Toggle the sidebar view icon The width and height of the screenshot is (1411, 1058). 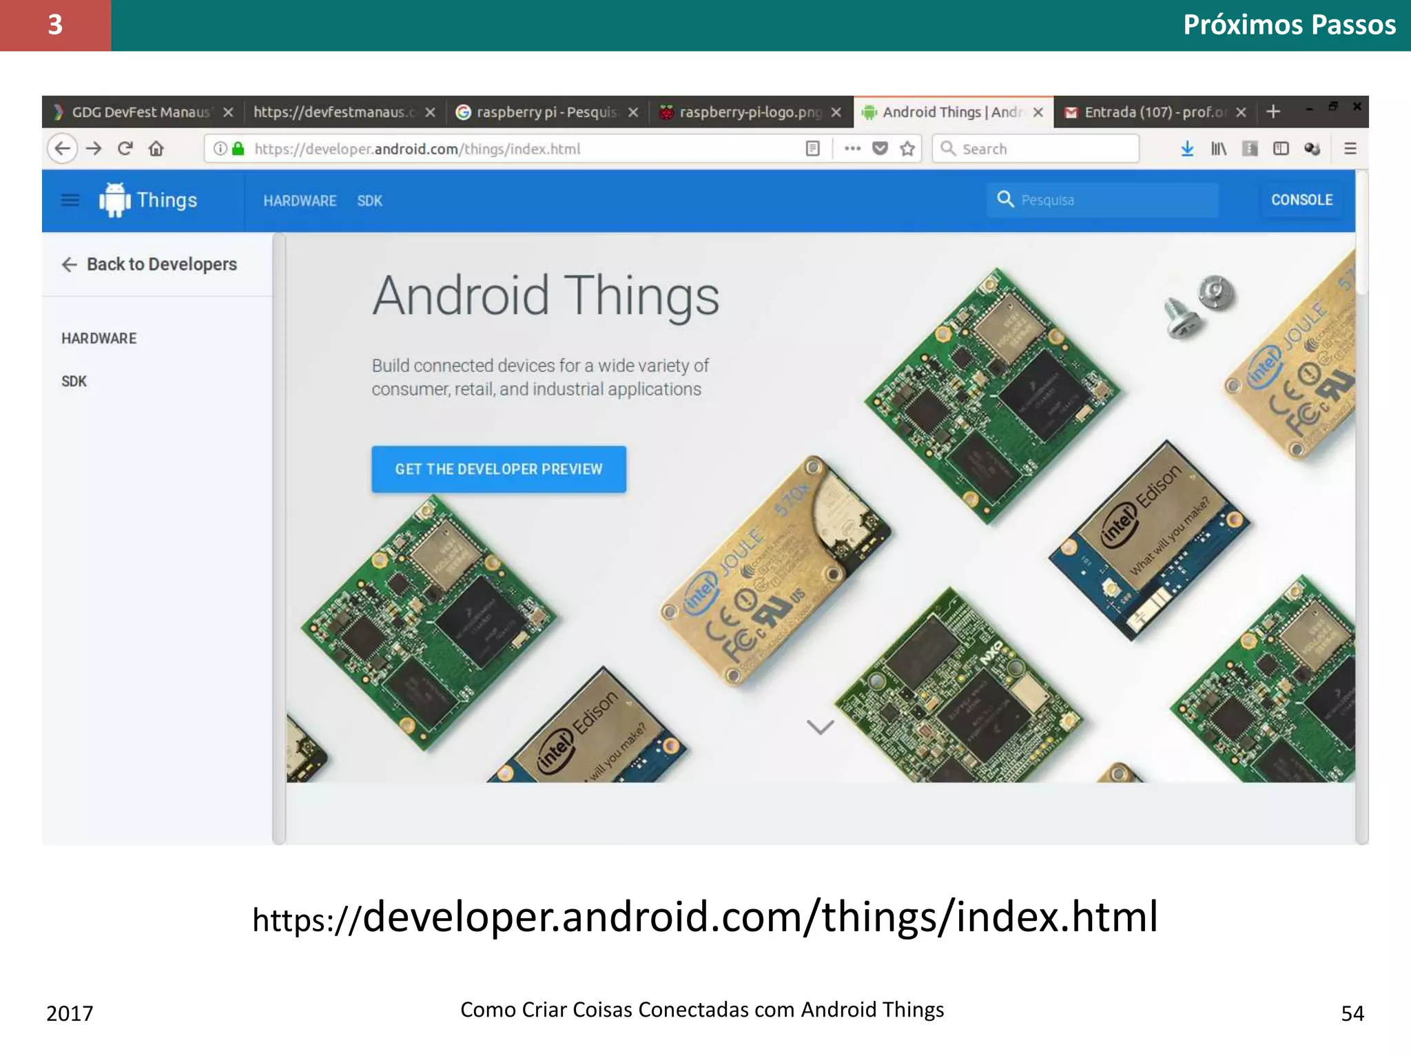click(1281, 148)
